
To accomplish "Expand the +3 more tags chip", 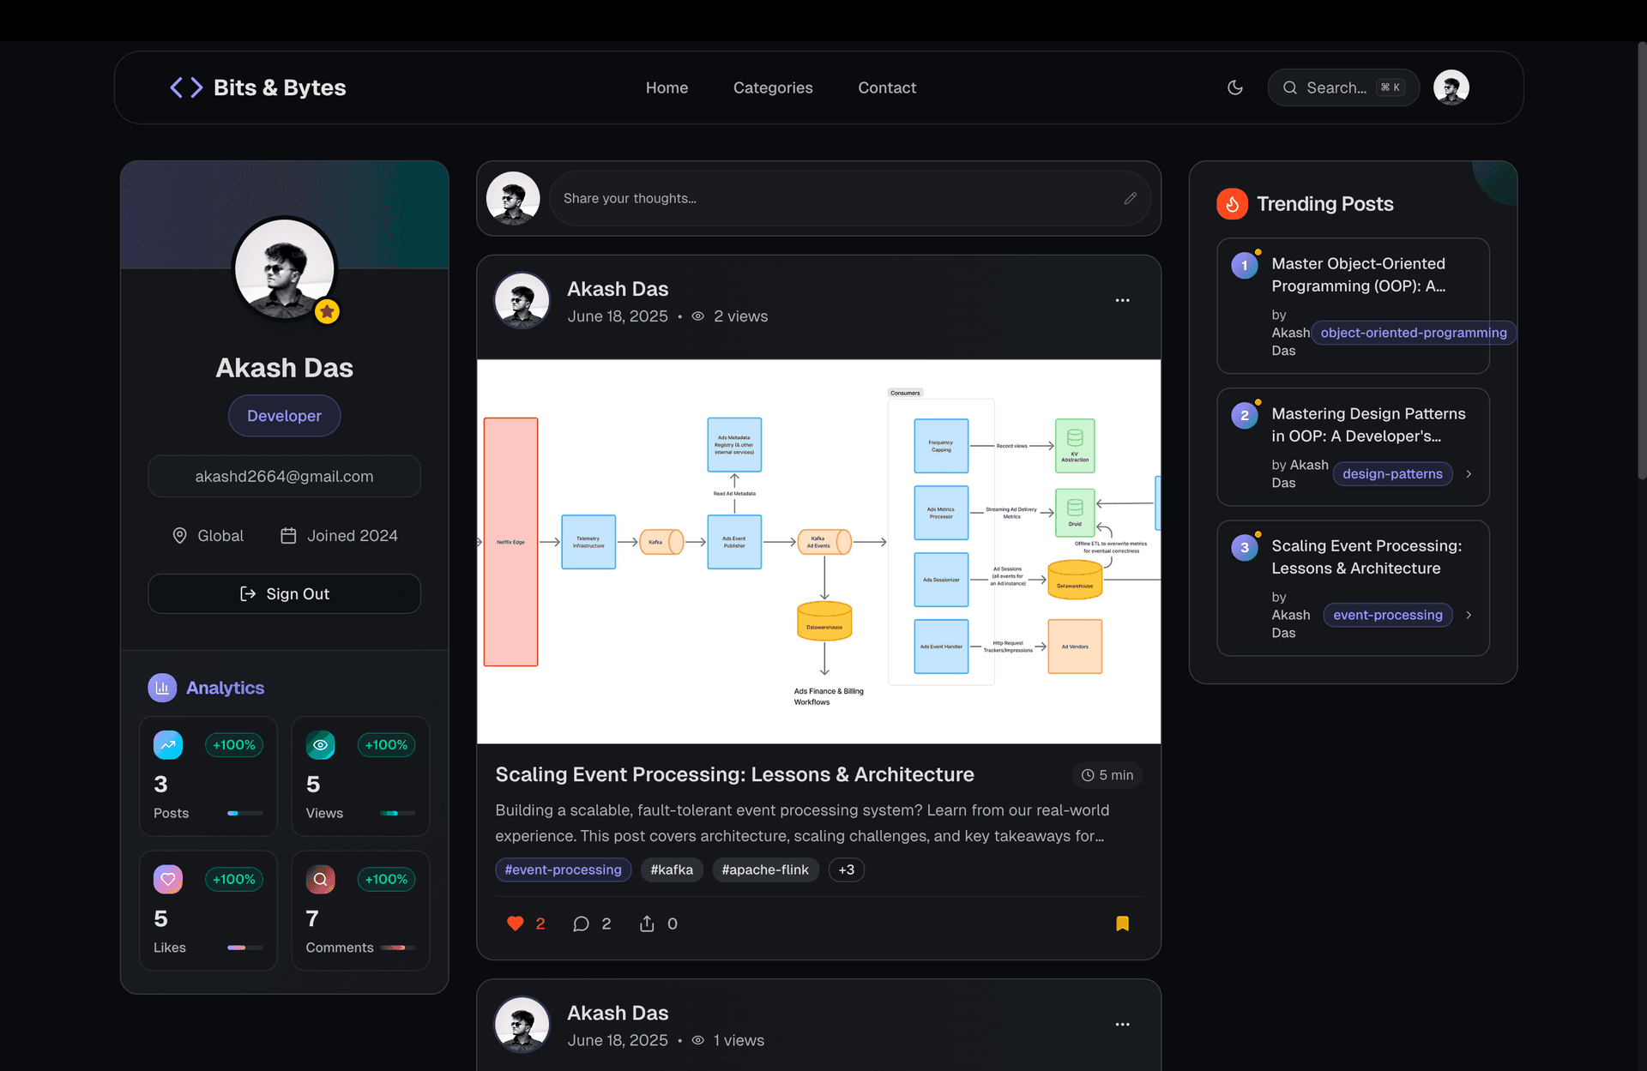I will pyautogui.click(x=846, y=869).
